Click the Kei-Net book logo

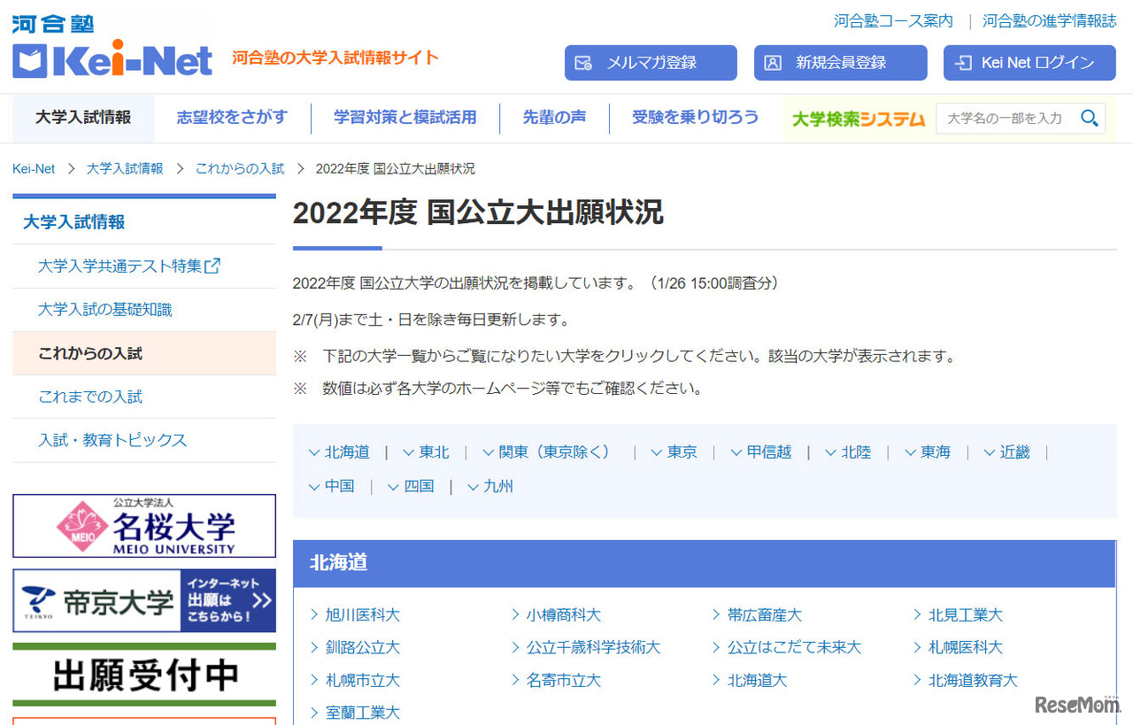click(30, 61)
